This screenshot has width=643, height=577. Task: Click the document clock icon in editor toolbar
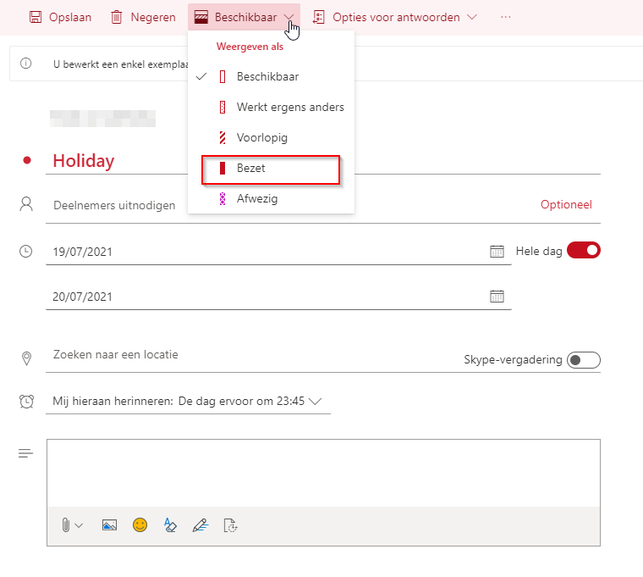point(230,525)
